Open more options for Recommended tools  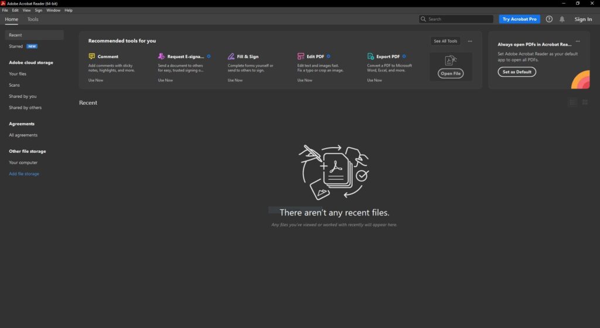[x=470, y=41]
